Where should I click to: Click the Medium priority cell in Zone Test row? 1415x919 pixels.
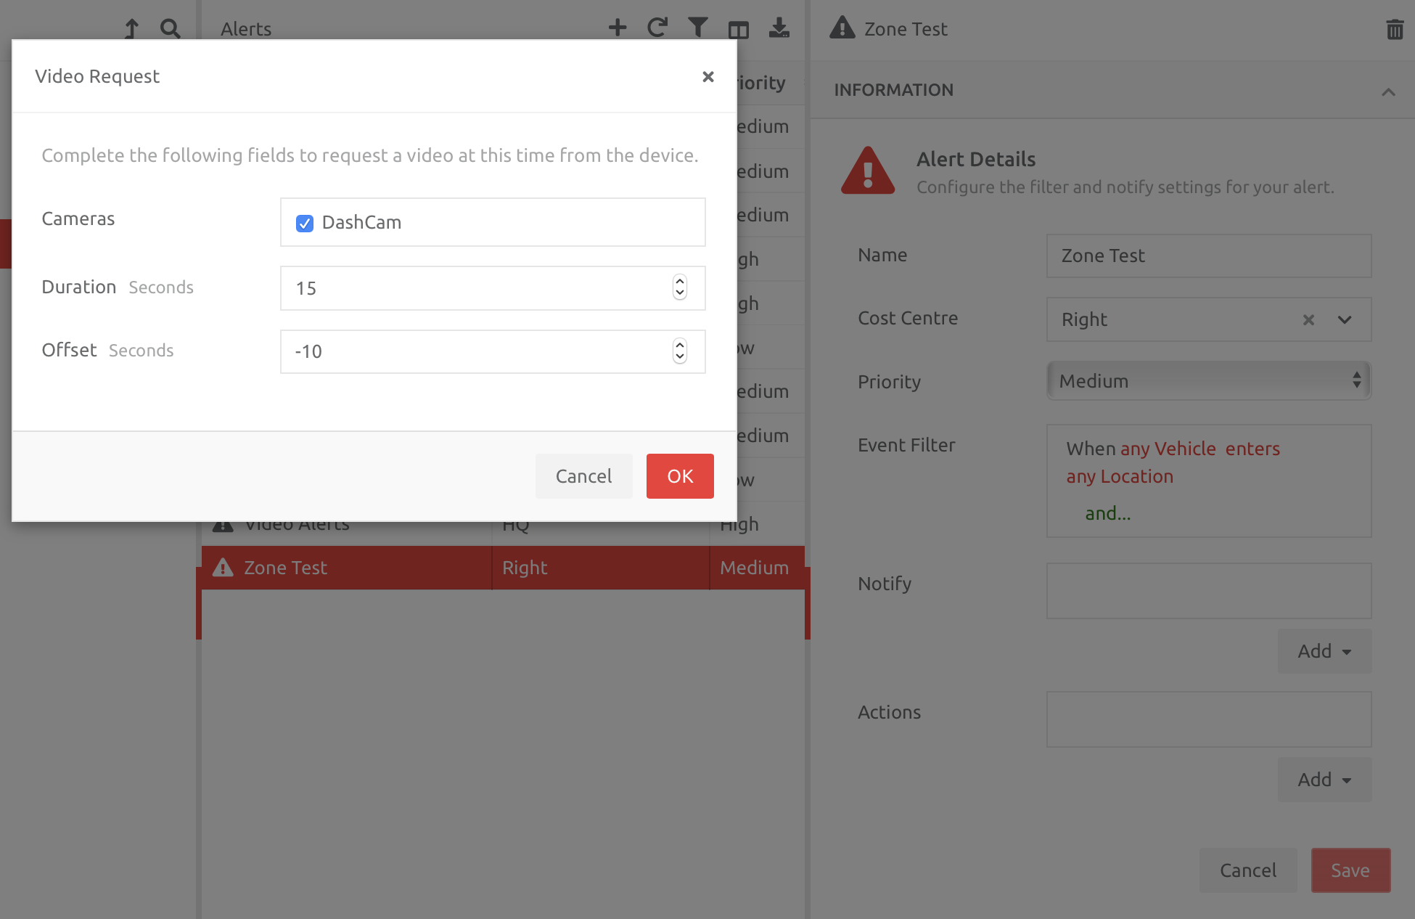click(x=757, y=568)
